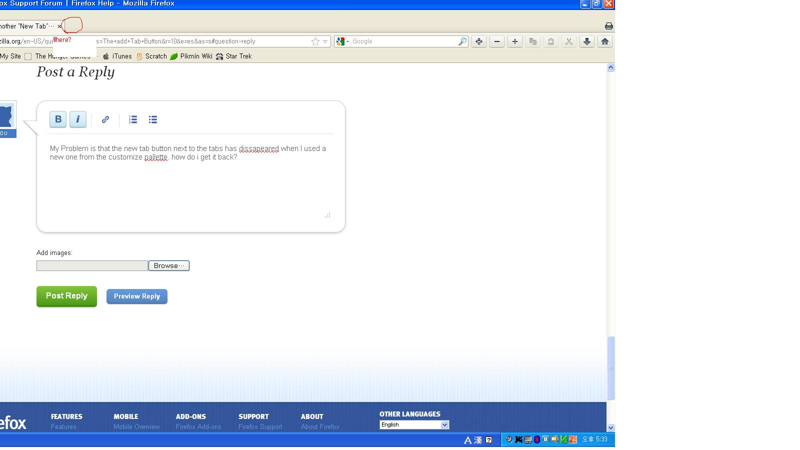Click the page scrollbar down arrow

tap(610, 427)
